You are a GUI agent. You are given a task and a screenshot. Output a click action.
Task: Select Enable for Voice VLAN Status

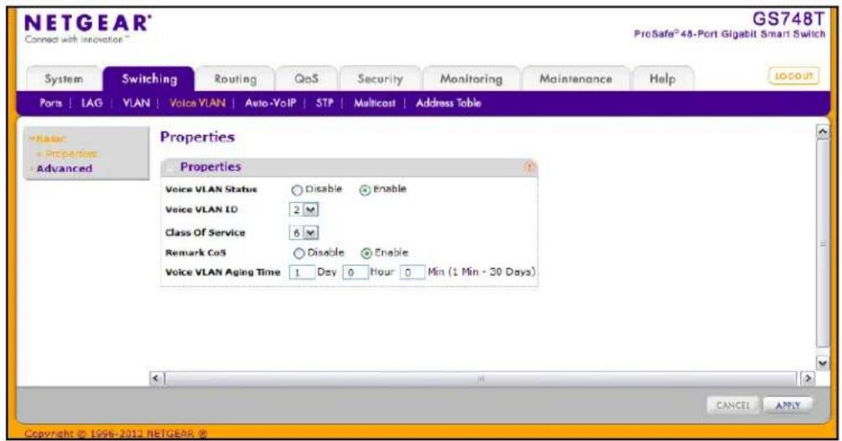[x=365, y=190]
